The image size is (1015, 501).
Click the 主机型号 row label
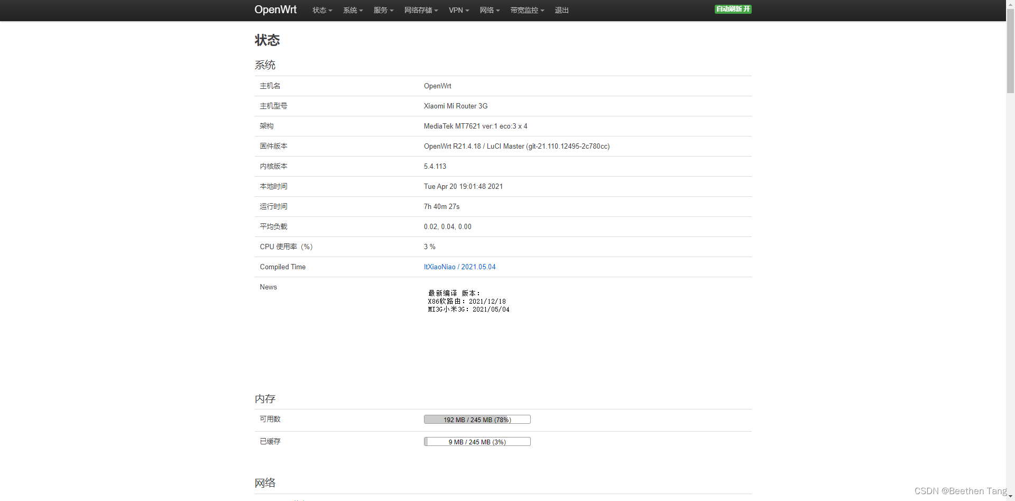273,106
